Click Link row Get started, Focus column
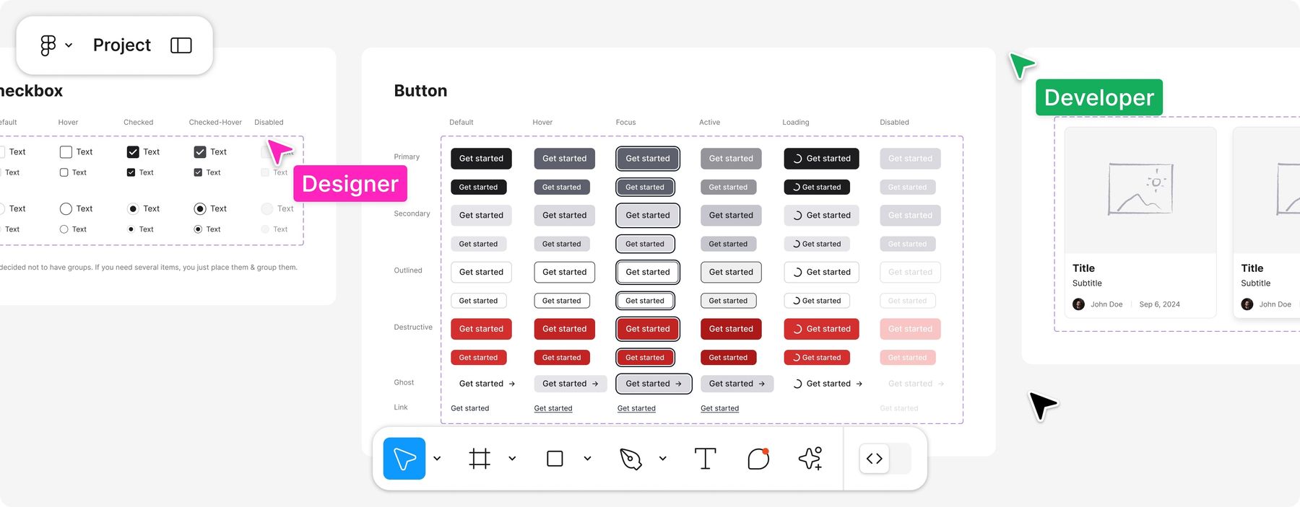This screenshot has width=1300, height=507. [x=636, y=408]
